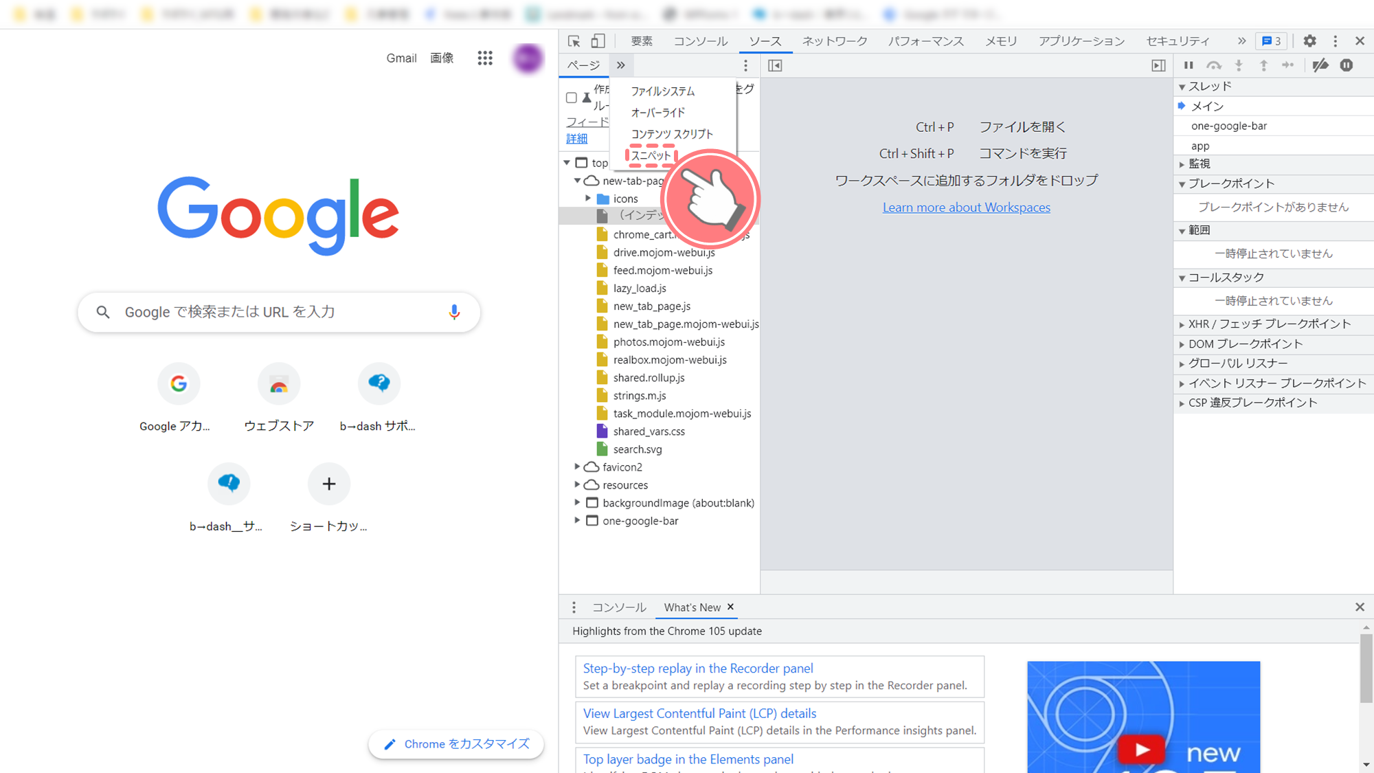Screen dimensions: 1374x773
Task: Open DevTools settings gear
Action: pyautogui.click(x=1310, y=41)
